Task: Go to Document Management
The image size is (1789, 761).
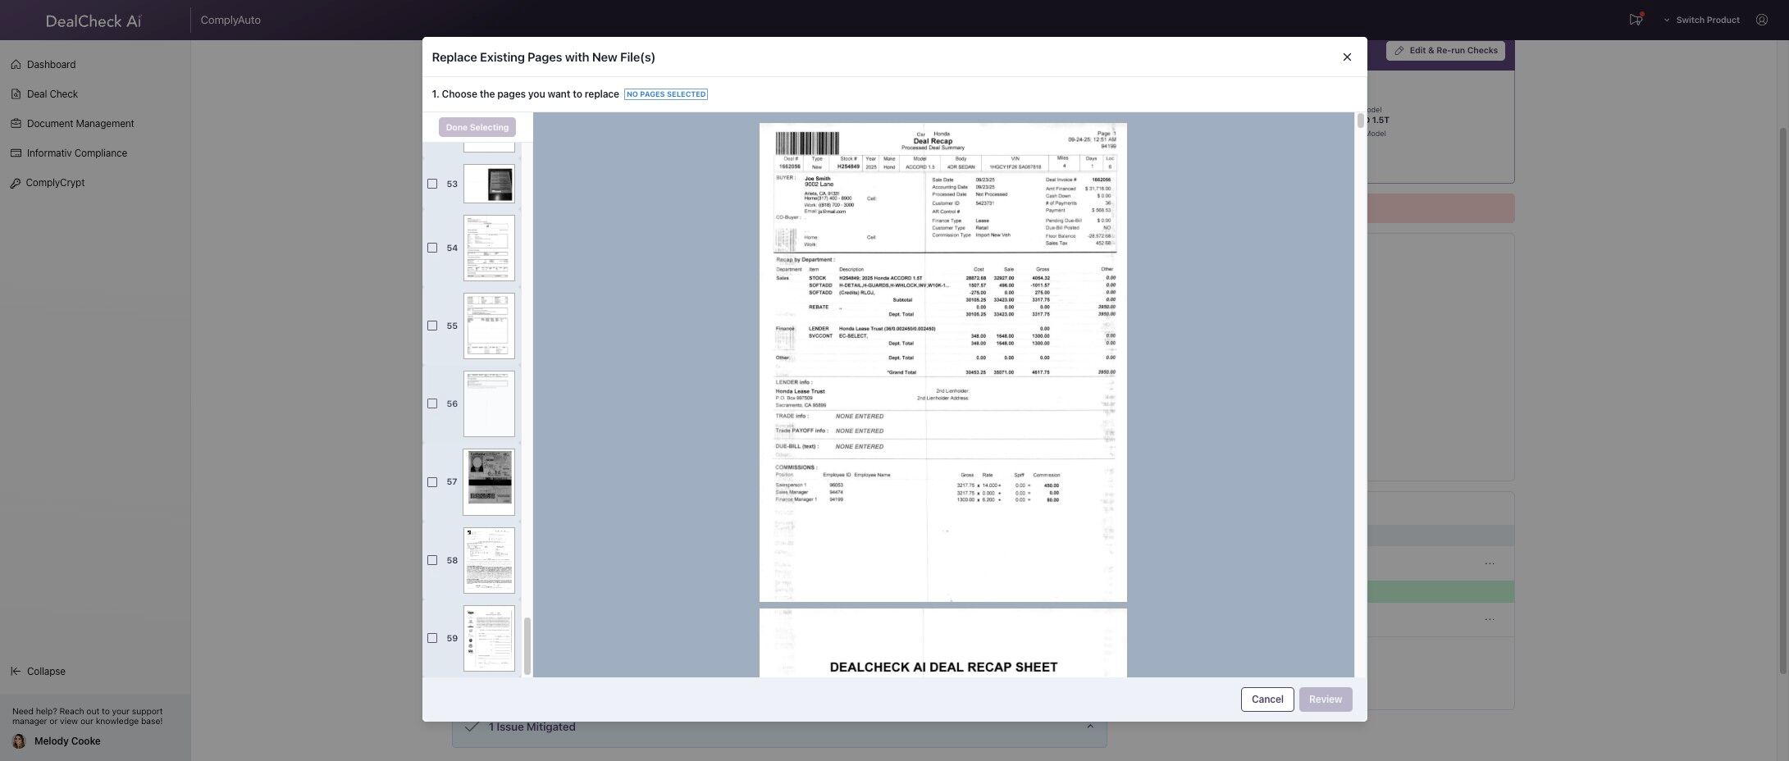Action: point(80,123)
